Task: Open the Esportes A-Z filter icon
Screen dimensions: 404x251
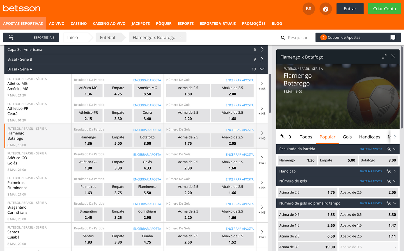Action: point(11,37)
